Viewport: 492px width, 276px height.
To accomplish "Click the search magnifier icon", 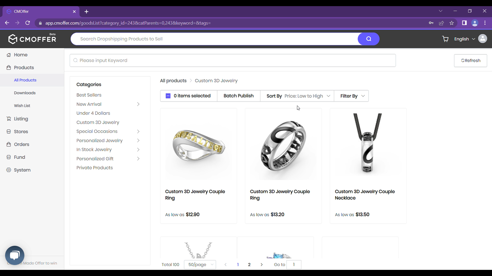I will pos(369,39).
